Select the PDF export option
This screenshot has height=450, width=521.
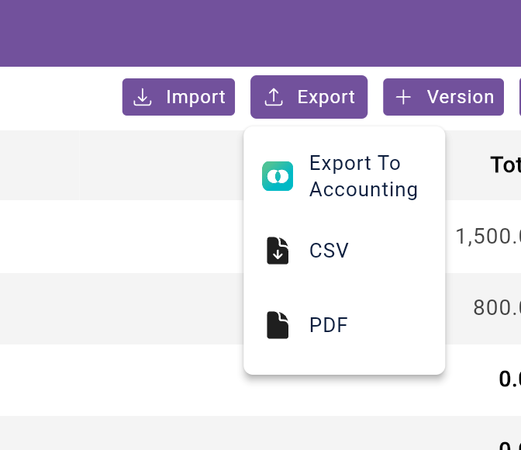click(329, 325)
